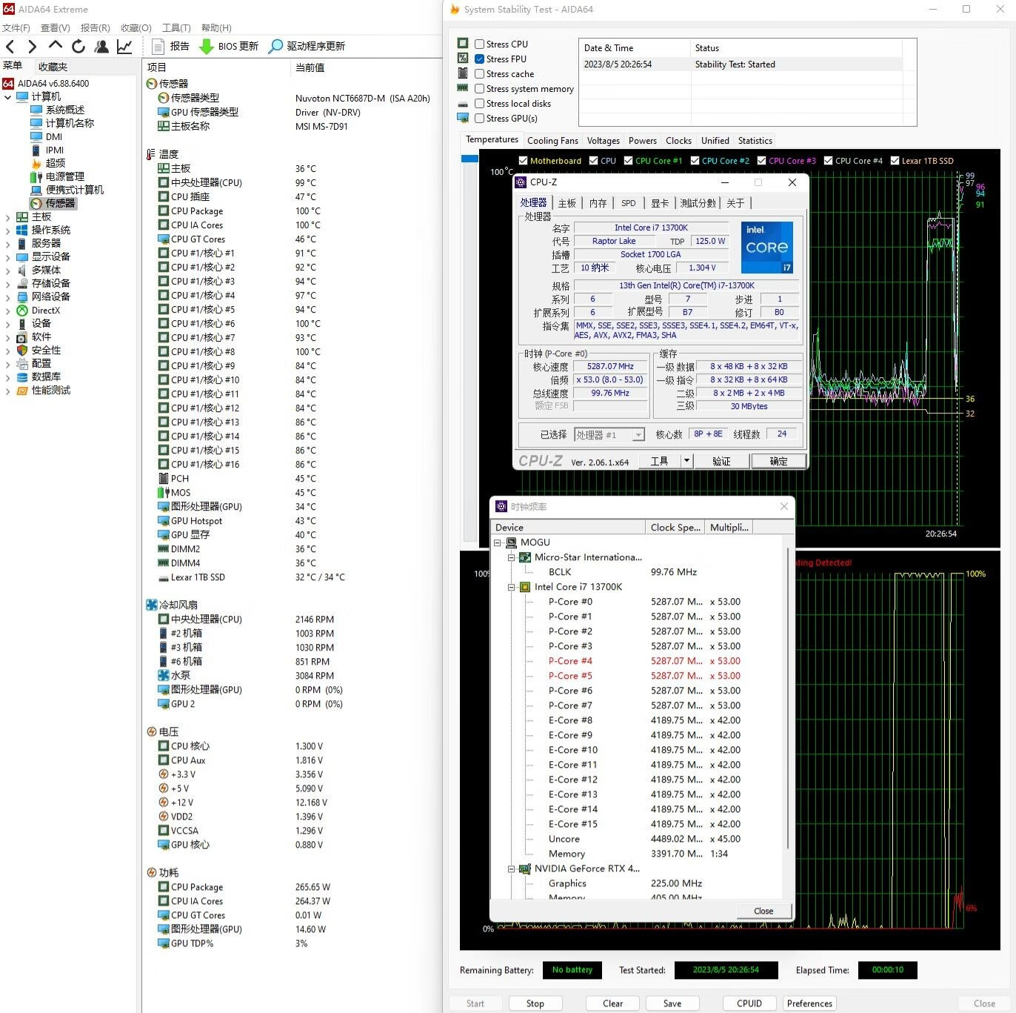Screen dimensions: 1016x1013
Task: Open 测试分数 tab in CPU-Z
Action: click(698, 203)
